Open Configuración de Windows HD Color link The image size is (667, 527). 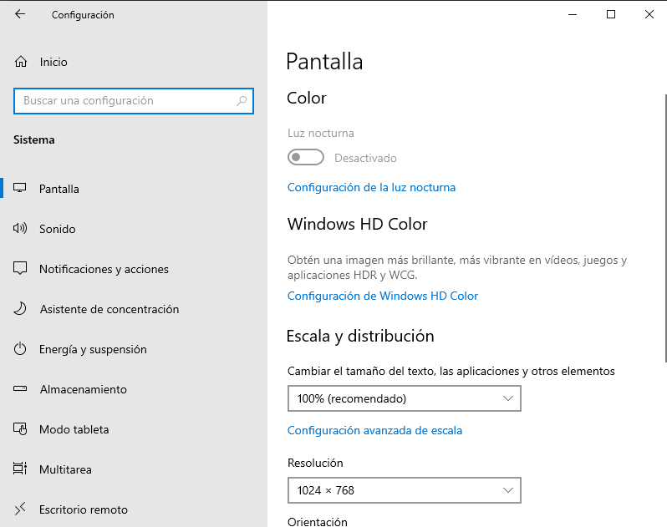(x=383, y=296)
